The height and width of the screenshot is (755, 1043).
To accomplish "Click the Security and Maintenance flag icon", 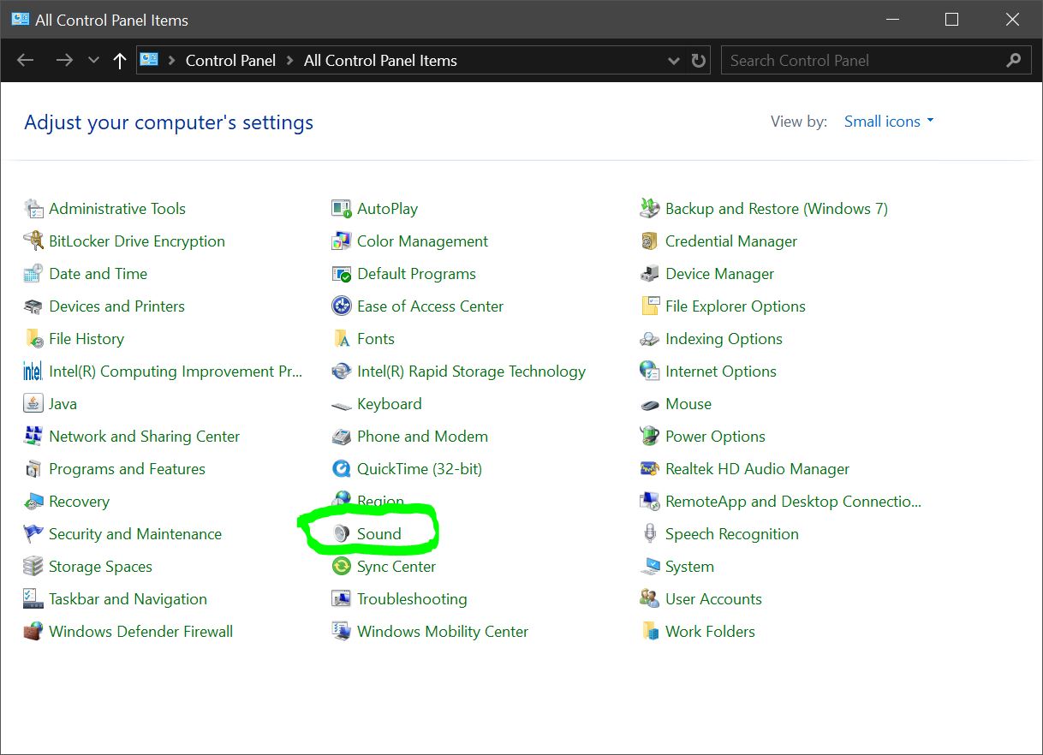I will 33,534.
